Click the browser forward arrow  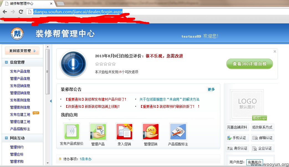click(13, 12)
